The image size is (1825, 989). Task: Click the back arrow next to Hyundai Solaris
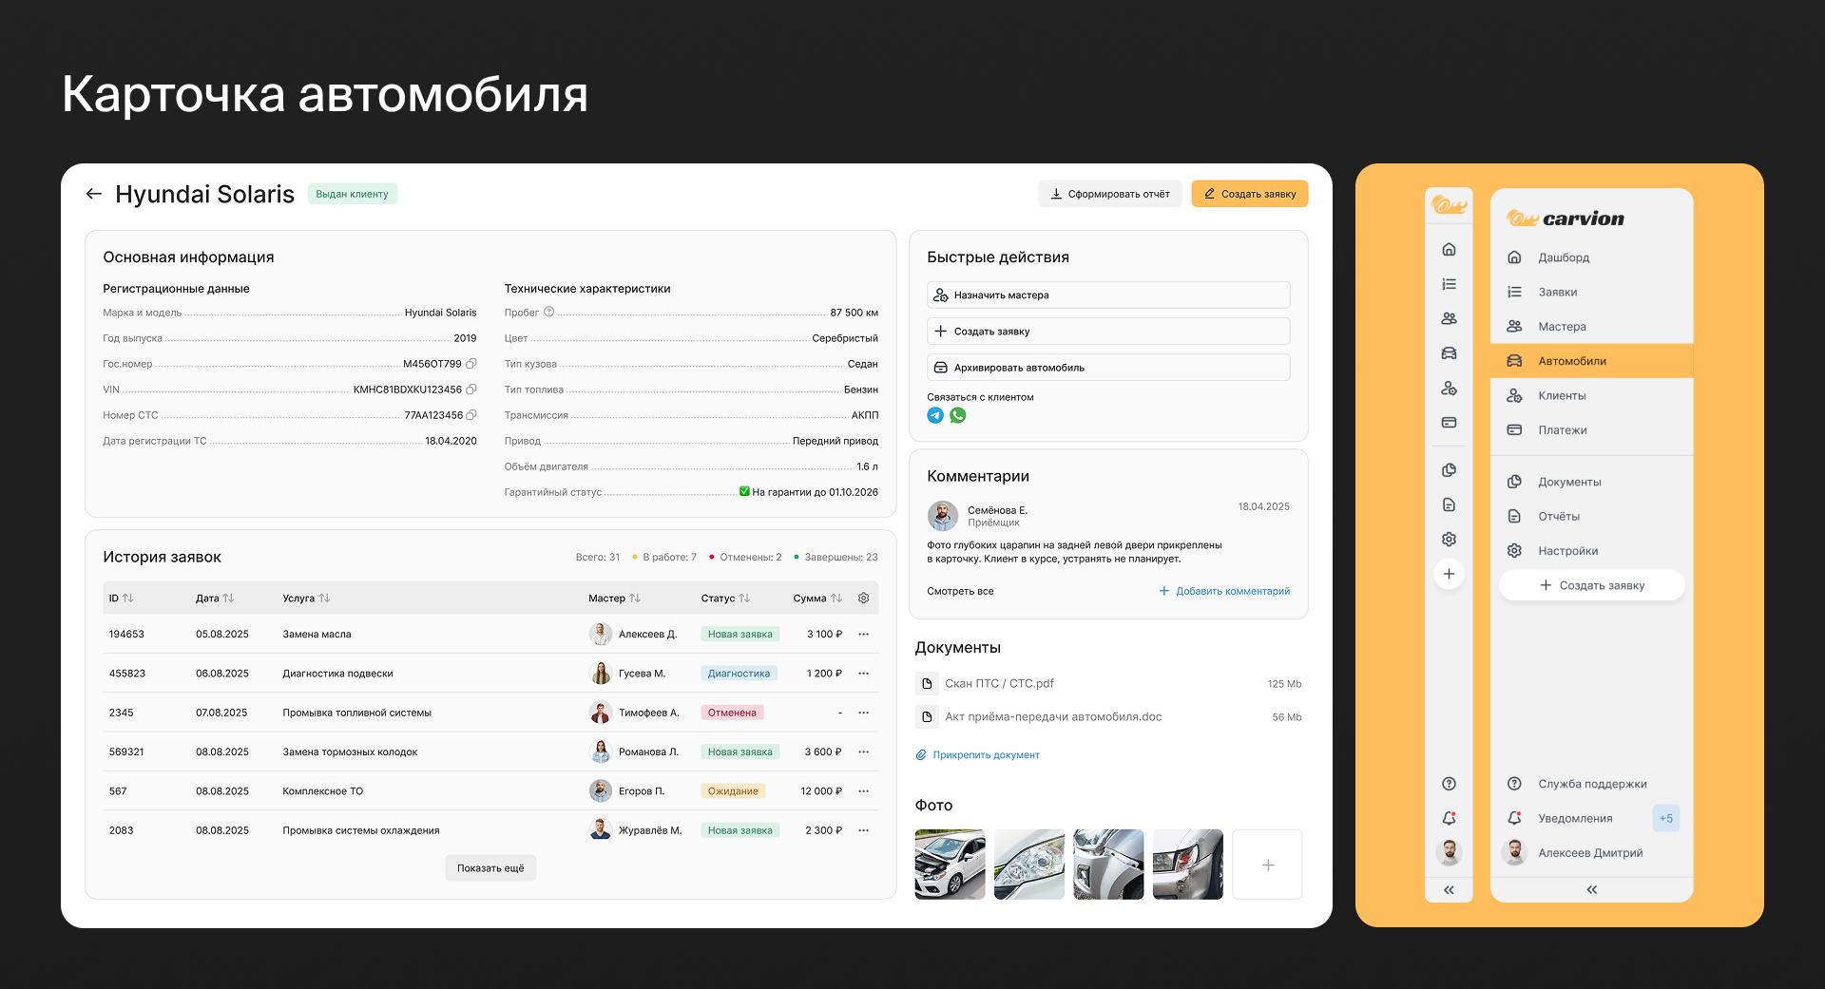coord(93,194)
